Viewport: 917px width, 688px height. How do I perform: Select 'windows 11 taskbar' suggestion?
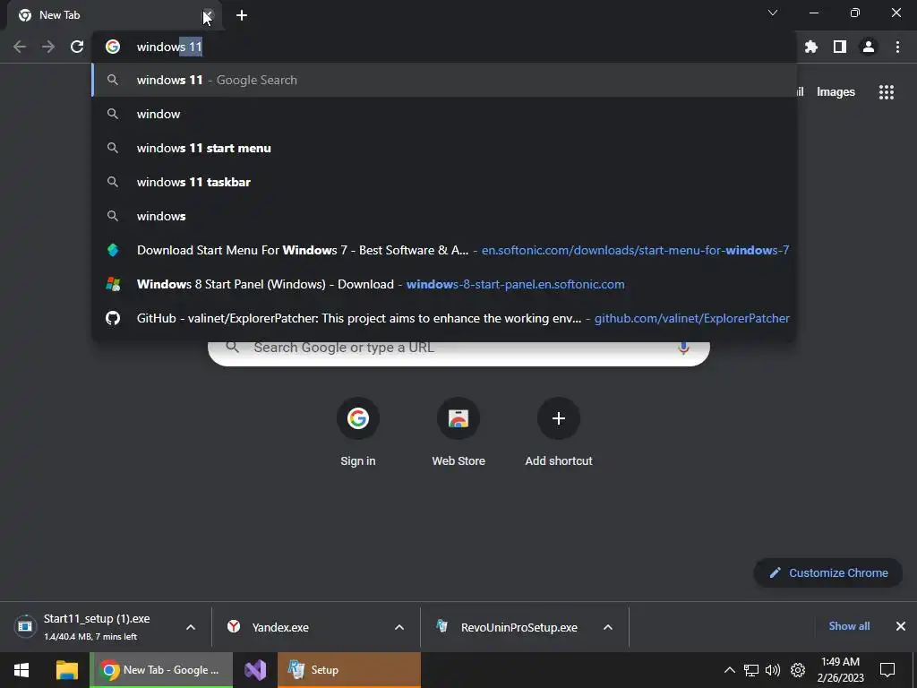(x=444, y=182)
